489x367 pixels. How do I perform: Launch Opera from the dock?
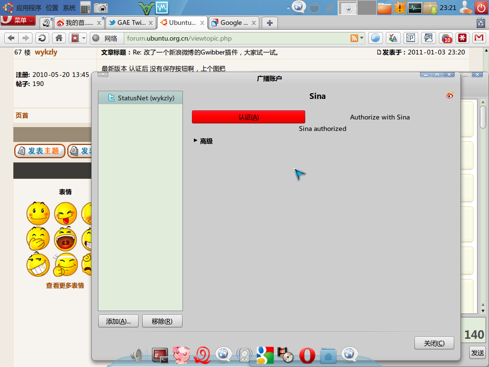(307, 356)
